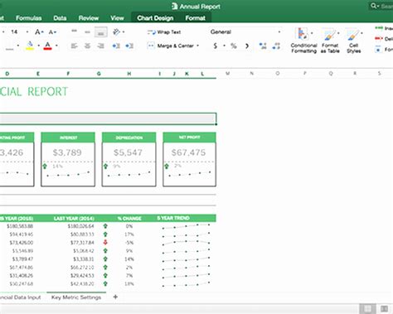Expand the fill color dropdown arrow
The height and width of the screenshot is (314, 393).
pos(38,46)
